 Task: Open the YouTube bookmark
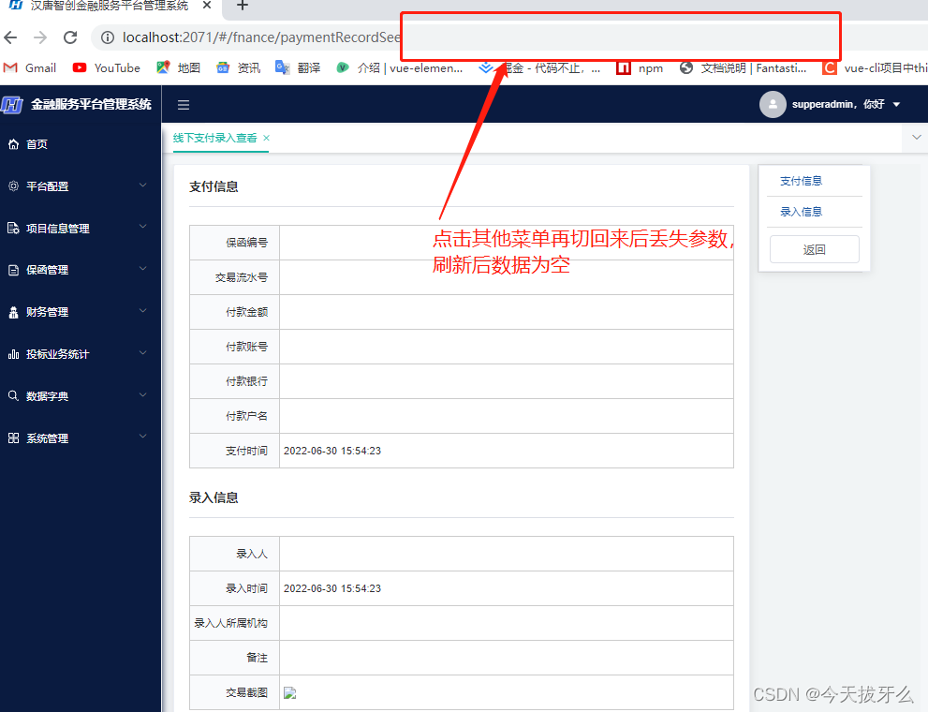(105, 67)
